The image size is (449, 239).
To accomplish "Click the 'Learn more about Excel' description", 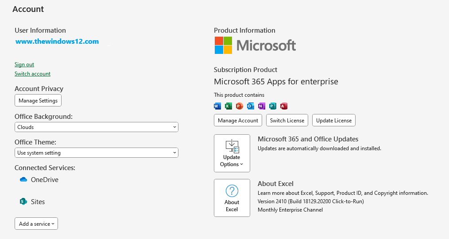I will click(x=343, y=193).
